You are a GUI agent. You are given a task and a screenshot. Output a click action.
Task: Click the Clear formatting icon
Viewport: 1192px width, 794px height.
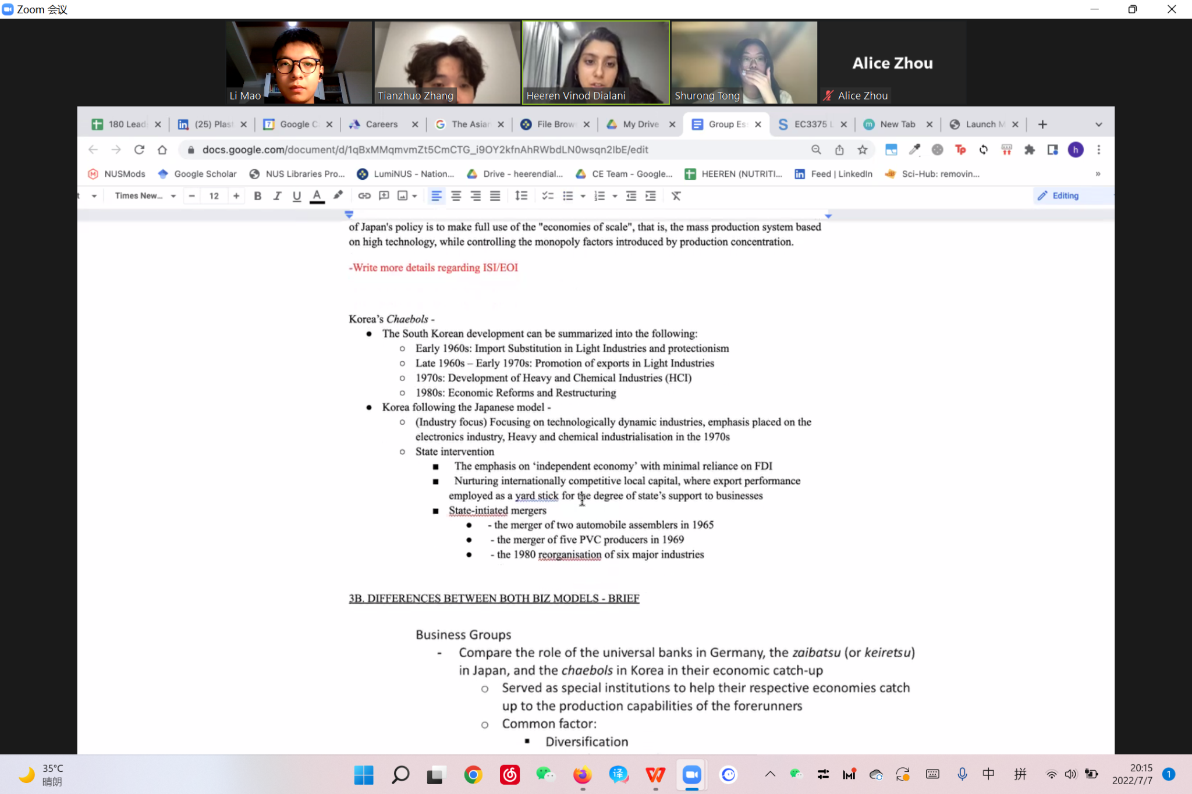pyautogui.click(x=676, y=196)
